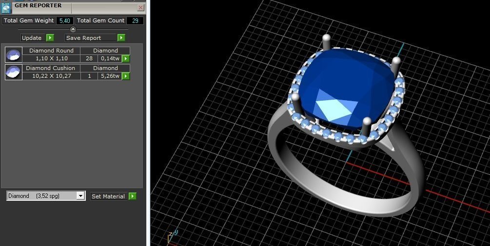The image size is (490, 246).
Task: Click the 'Total Gem Weight' label
Action: point(29,20)
